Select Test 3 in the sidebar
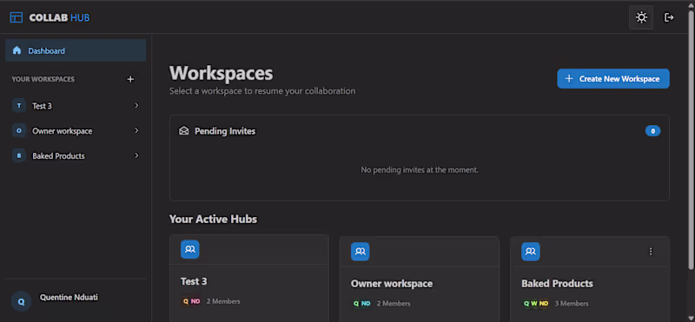This screenshot has height=322, width=695. [x=76, y=106]
